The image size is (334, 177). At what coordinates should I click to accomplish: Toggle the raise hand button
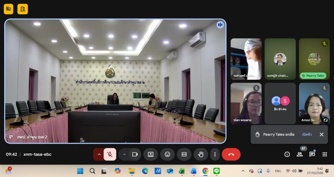[x=200, y=154]
